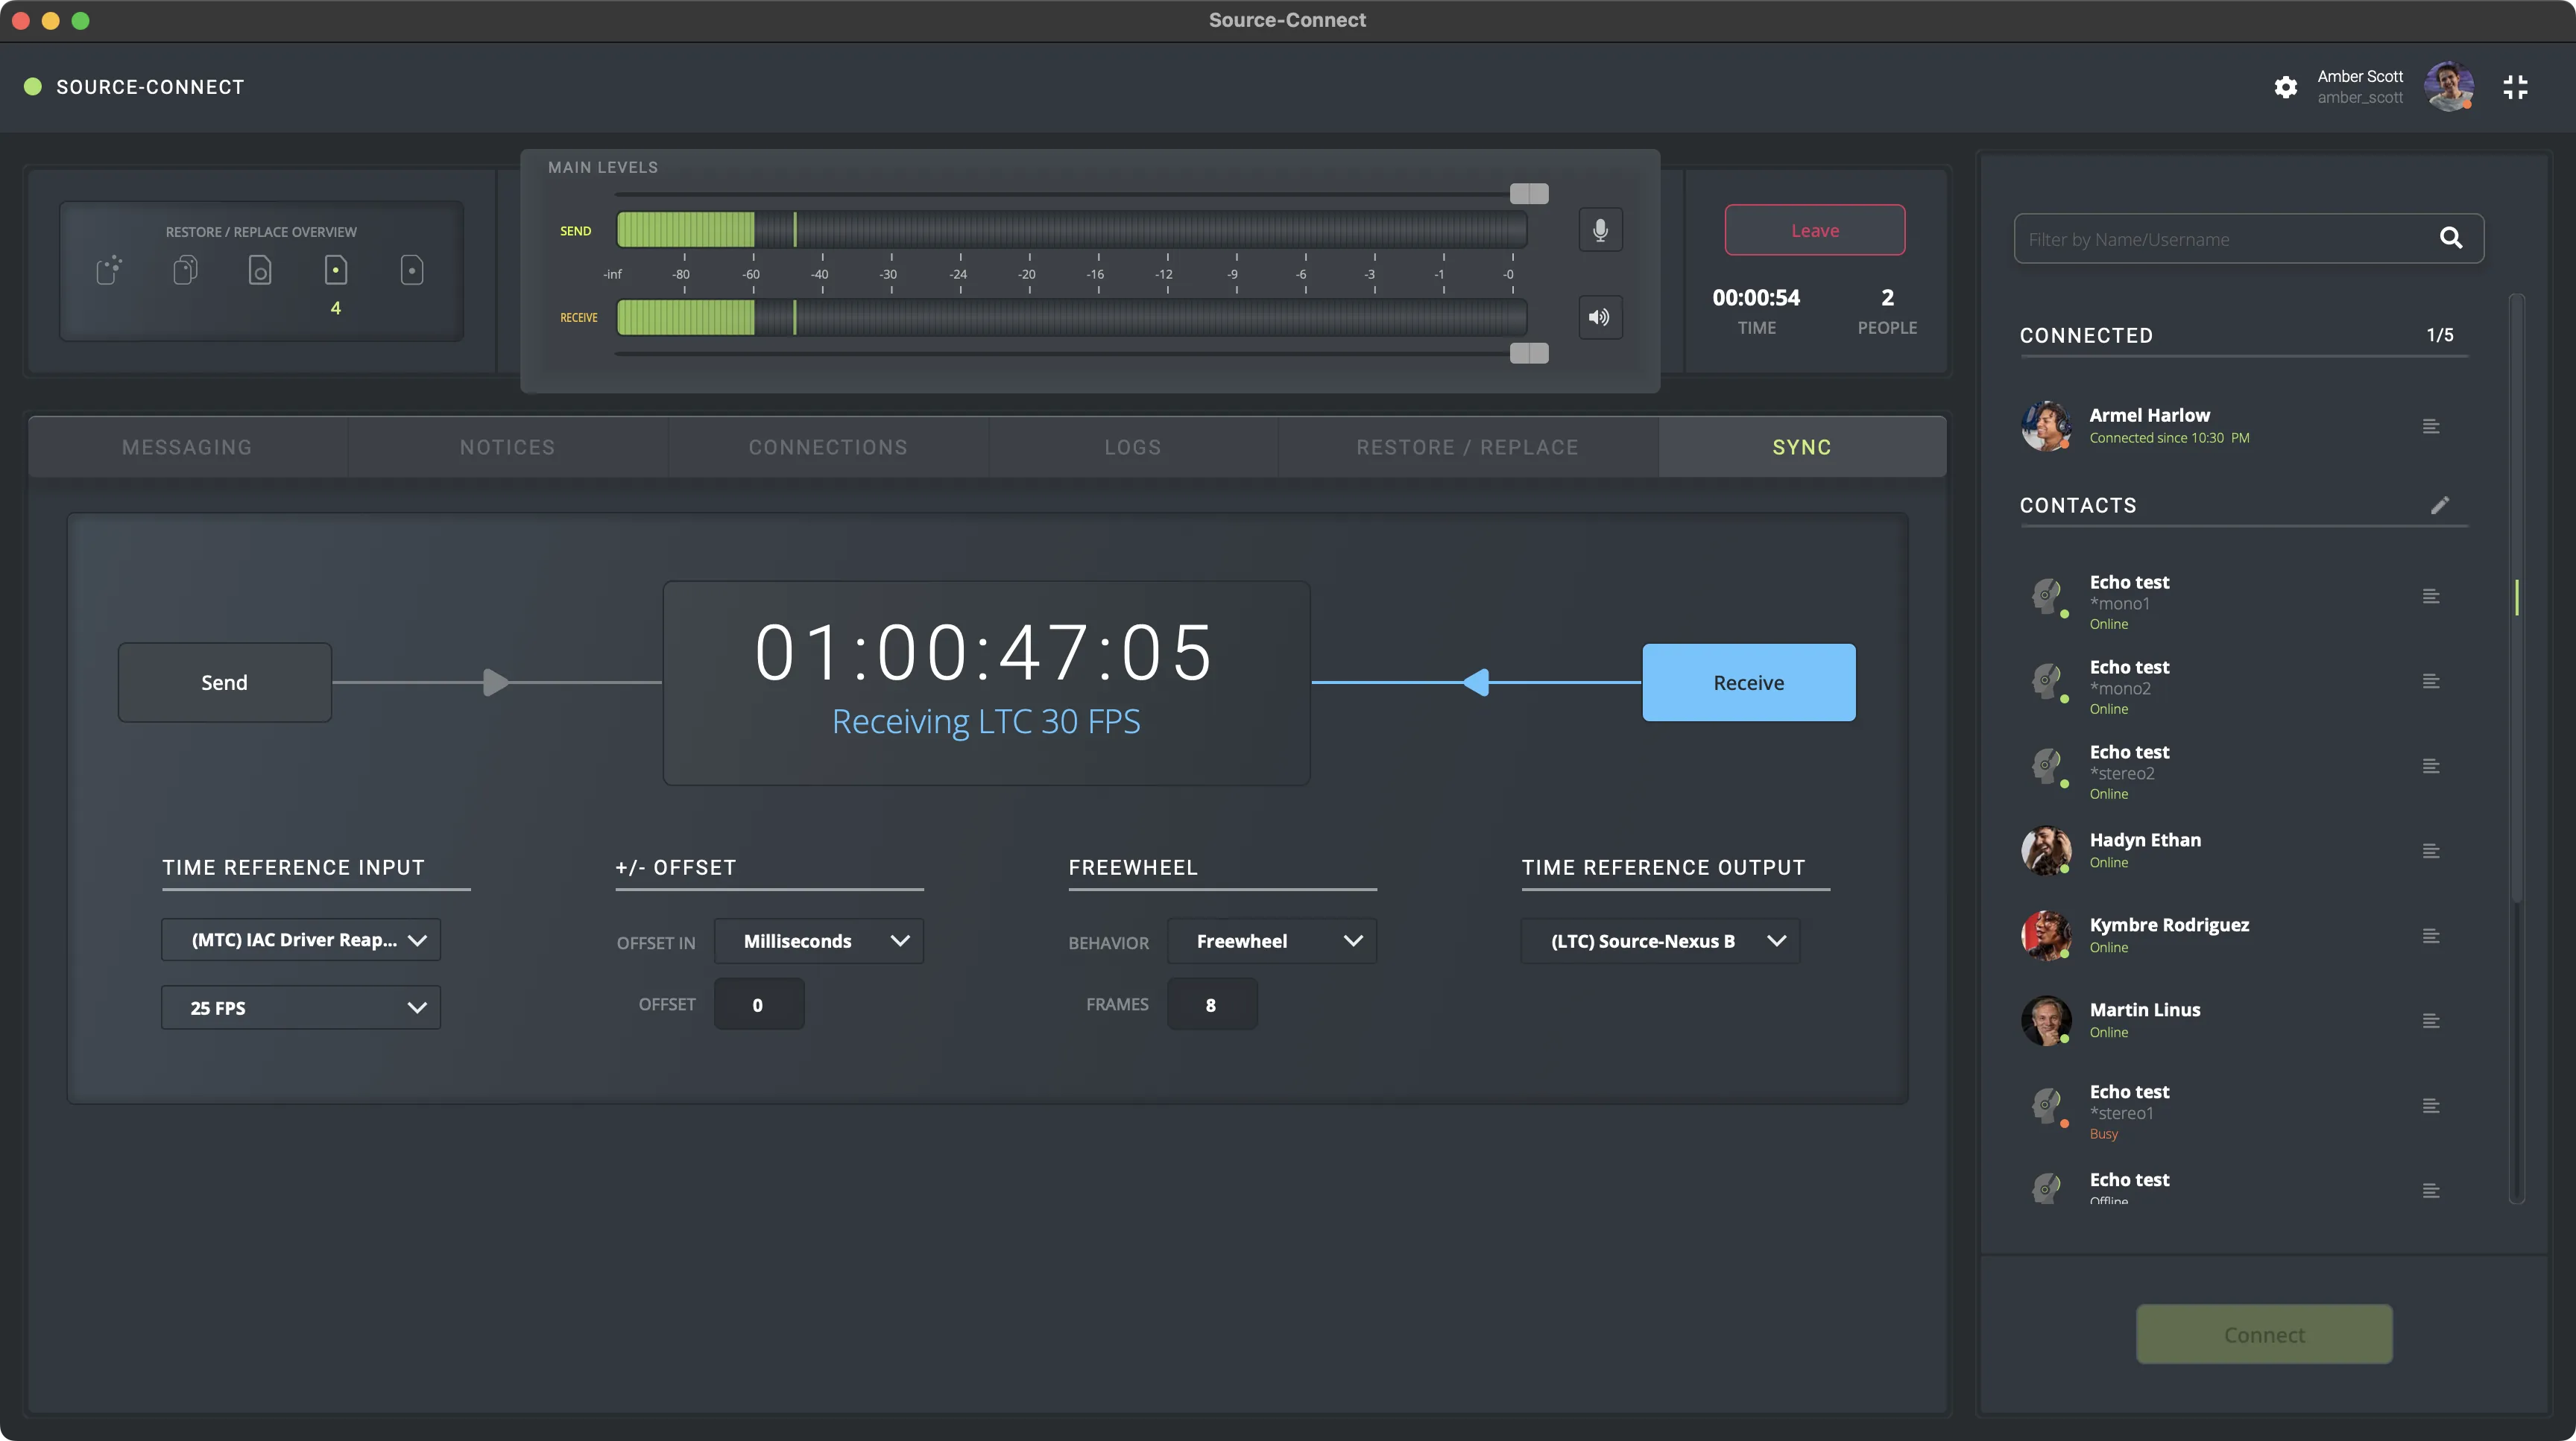Open the settings gear icon
This screenshot has width=2576, height=1441.
click(x=2285, y=87)
